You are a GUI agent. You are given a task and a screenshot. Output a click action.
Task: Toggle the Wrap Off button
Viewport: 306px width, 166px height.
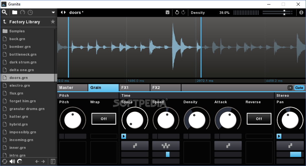tap(104, 119)
